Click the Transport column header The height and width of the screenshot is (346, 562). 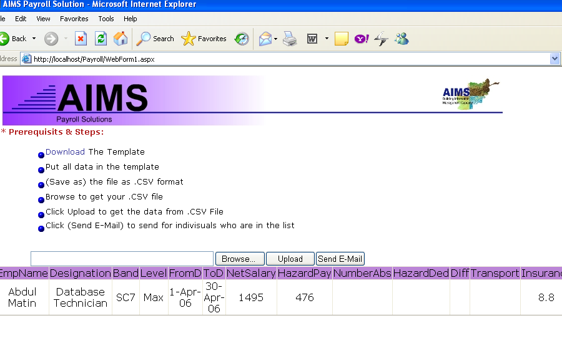[x=495, y=273]
